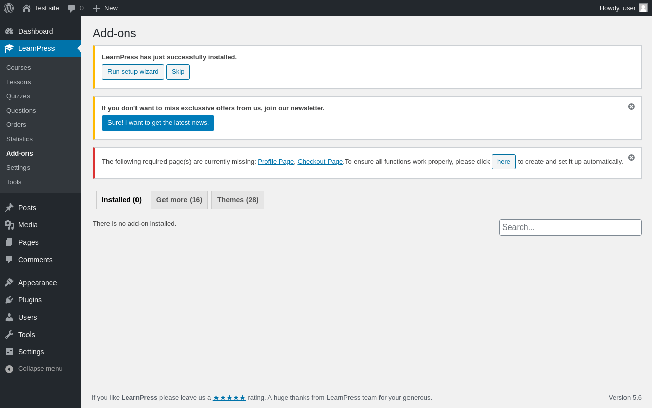Open the Checkout Page link
The image size is (652, 408).
(320, 162)
